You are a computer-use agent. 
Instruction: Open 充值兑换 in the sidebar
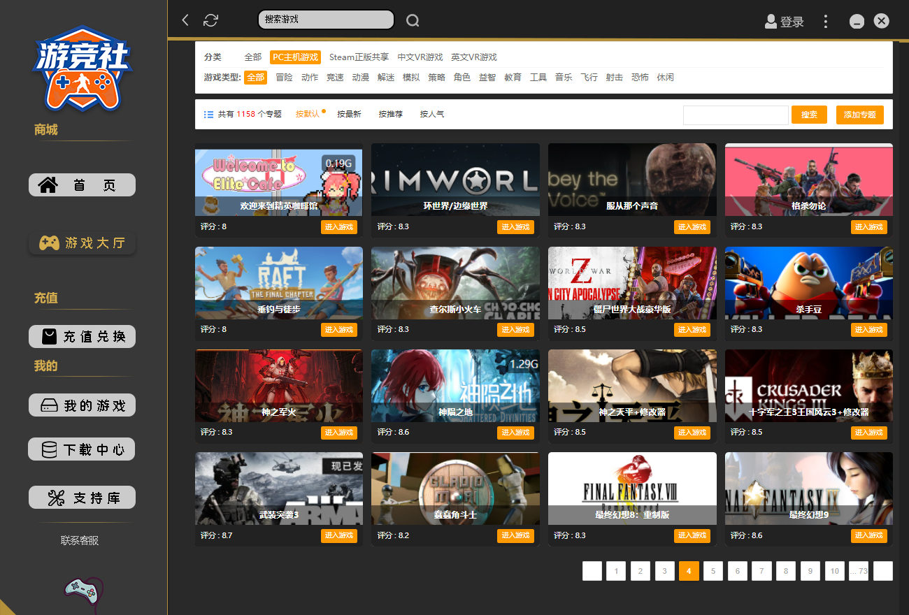[82, 336]
